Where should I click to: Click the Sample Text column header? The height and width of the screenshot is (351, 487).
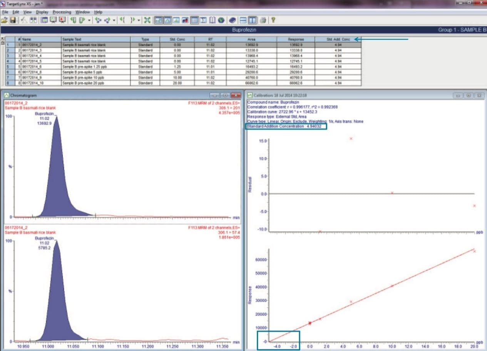(x=95, y=39)
